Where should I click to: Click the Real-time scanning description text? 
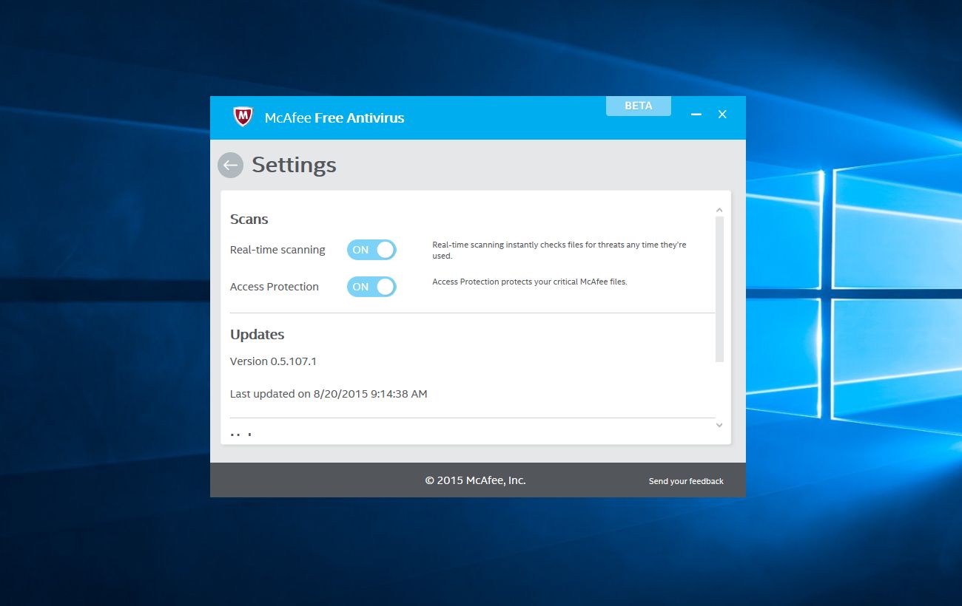tap(559, 250)
